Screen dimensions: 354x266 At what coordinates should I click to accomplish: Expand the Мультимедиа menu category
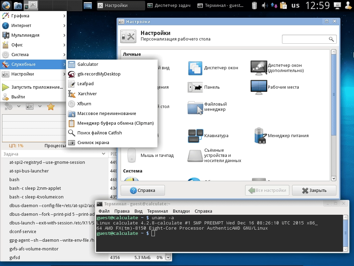tap(34, 35)
